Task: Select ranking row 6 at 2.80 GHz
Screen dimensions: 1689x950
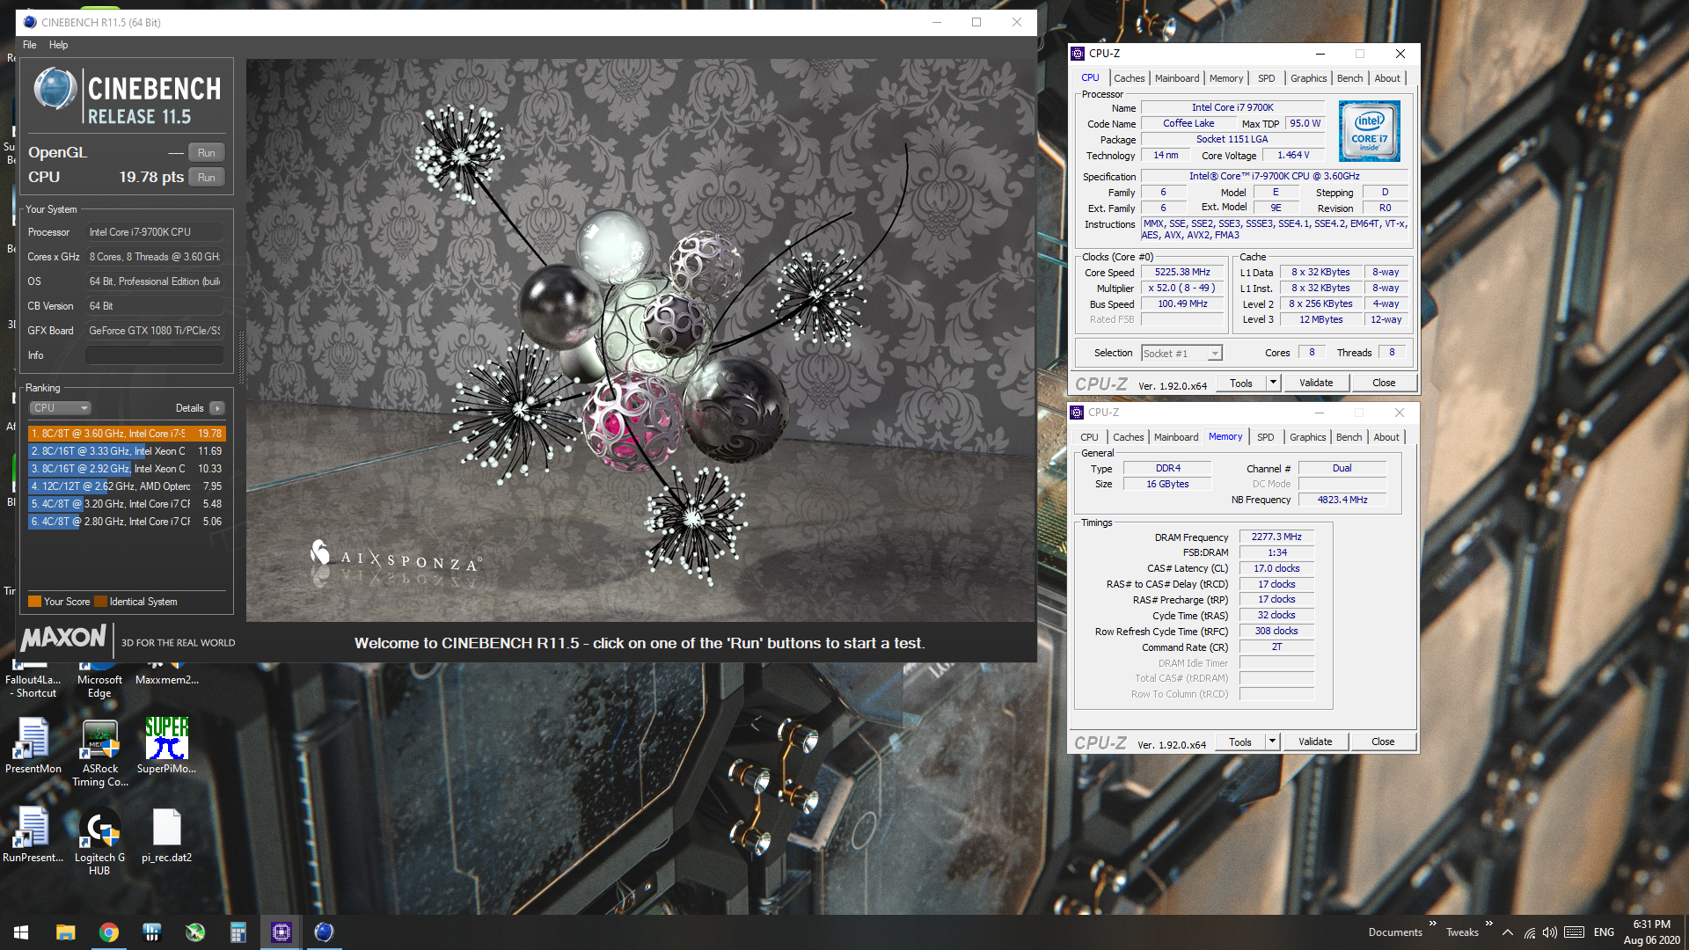Action: (x=128, y=522)
